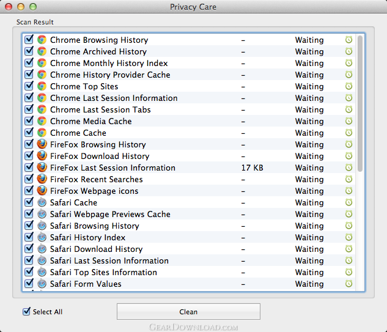387x332 pixels.
Task: Deselect Safari Browsing History checkbox
Action: [x=29, y=225]
